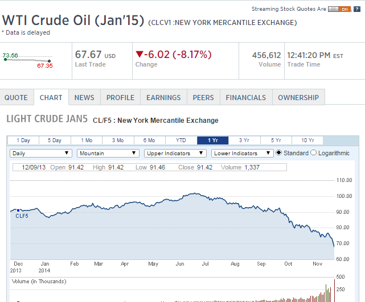This screenshot has height=302, width=365.
Task: Open the FINANCIALS tab
Action: point(245,97)
